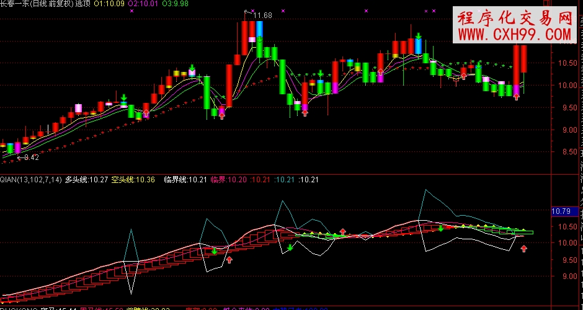Click the arrow marker next to the 8.42 low
Viewport: 583px width, 310px height.
[x=20, y=158]
